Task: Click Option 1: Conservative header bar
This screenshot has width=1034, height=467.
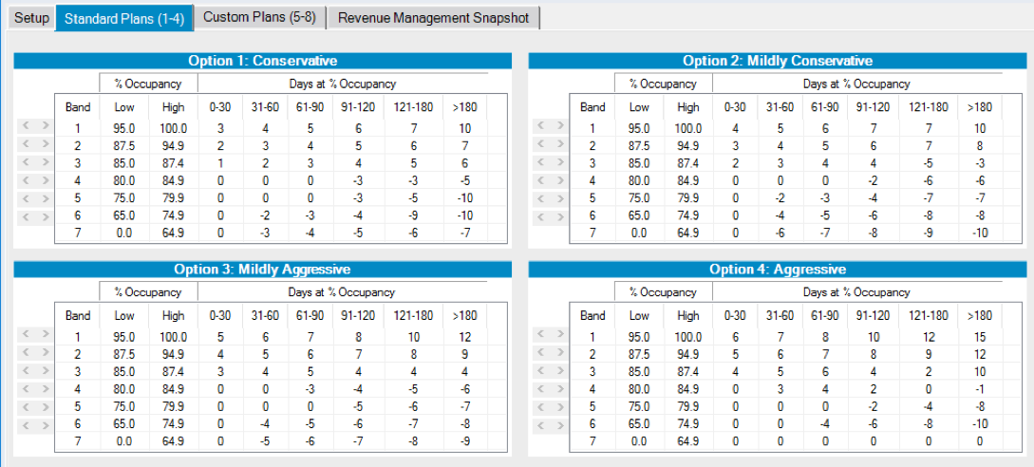Action: 262,61
